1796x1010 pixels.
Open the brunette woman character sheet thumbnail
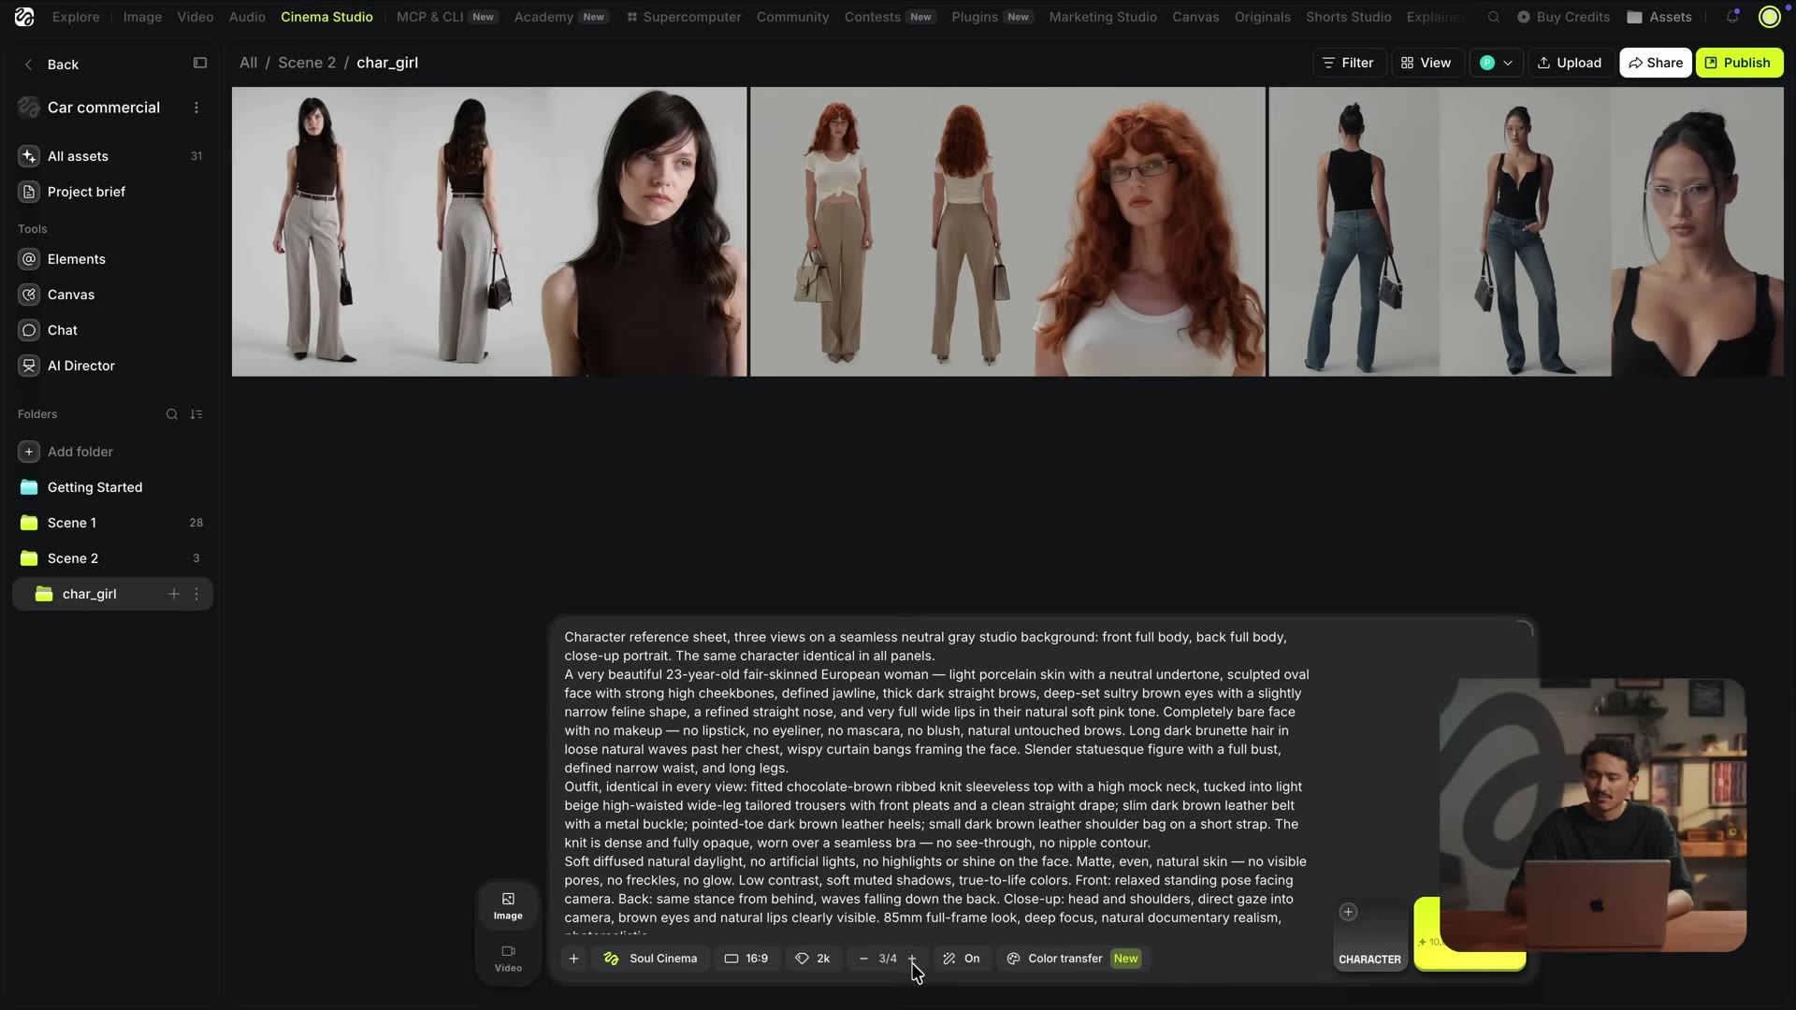pos(489,232)
